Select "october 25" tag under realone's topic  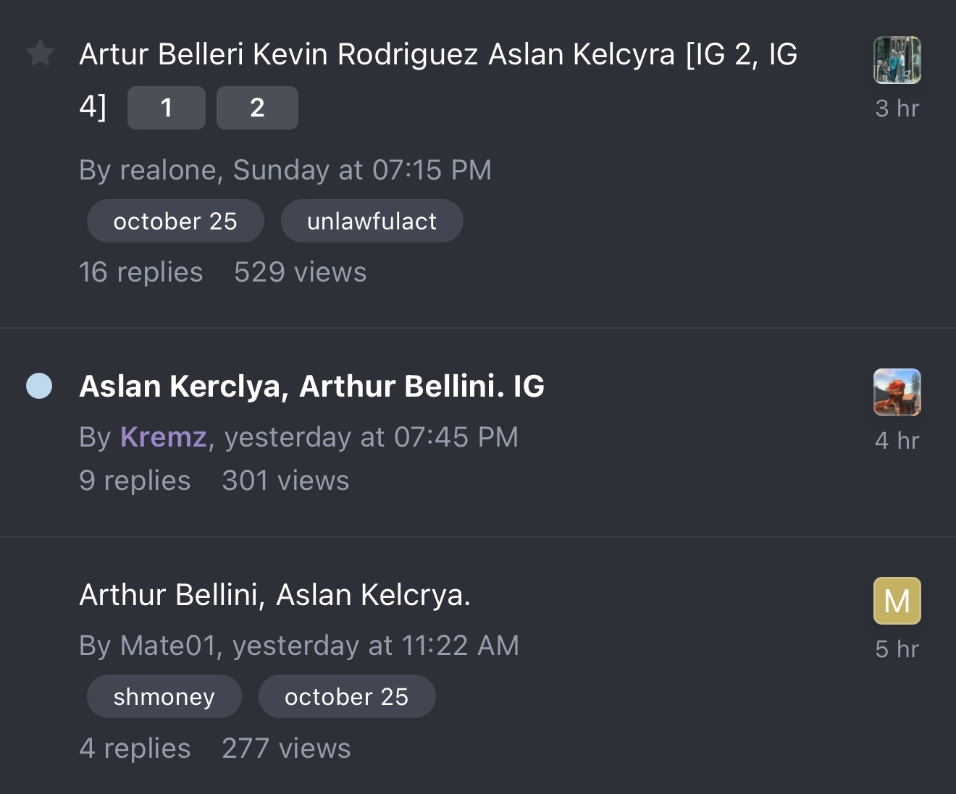point(175,221)
